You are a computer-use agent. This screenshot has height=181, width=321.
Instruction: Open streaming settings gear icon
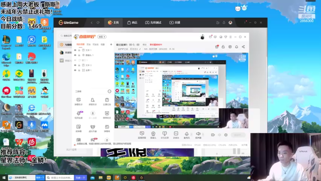226,135
